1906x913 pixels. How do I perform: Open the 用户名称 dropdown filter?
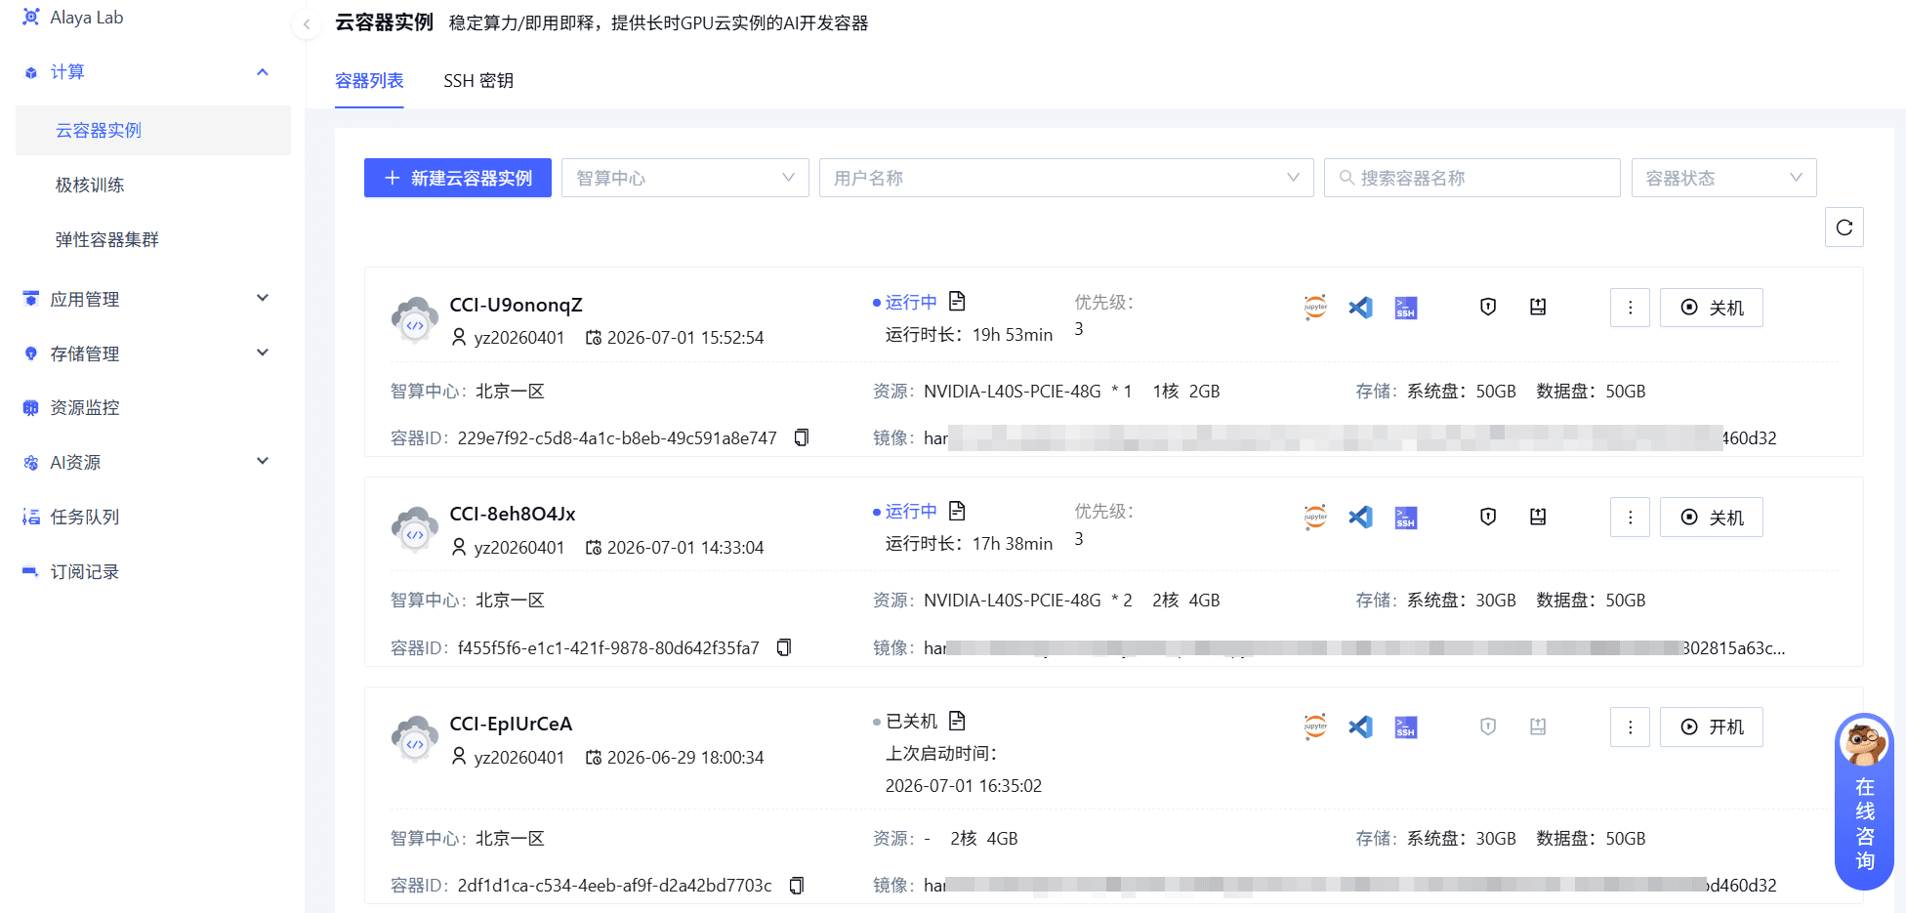click(1066, 178)
